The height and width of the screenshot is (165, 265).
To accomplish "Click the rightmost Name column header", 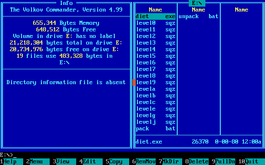I will 242,9.
